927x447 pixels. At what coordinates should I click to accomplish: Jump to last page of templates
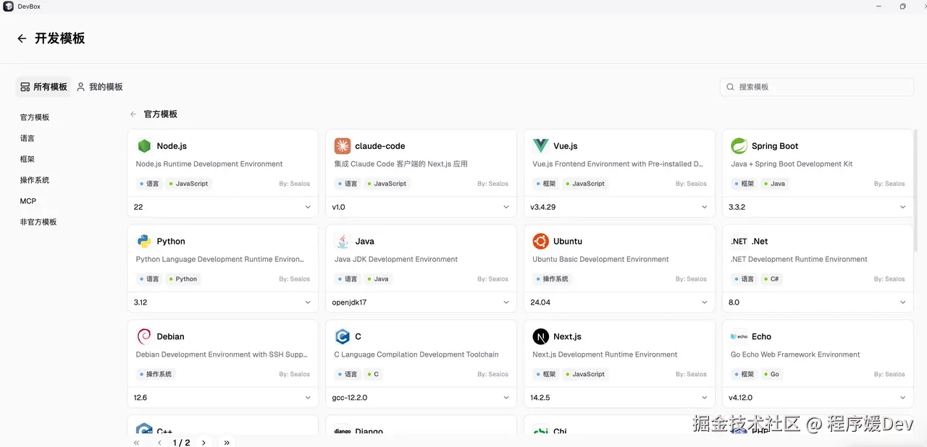point(227,442)
